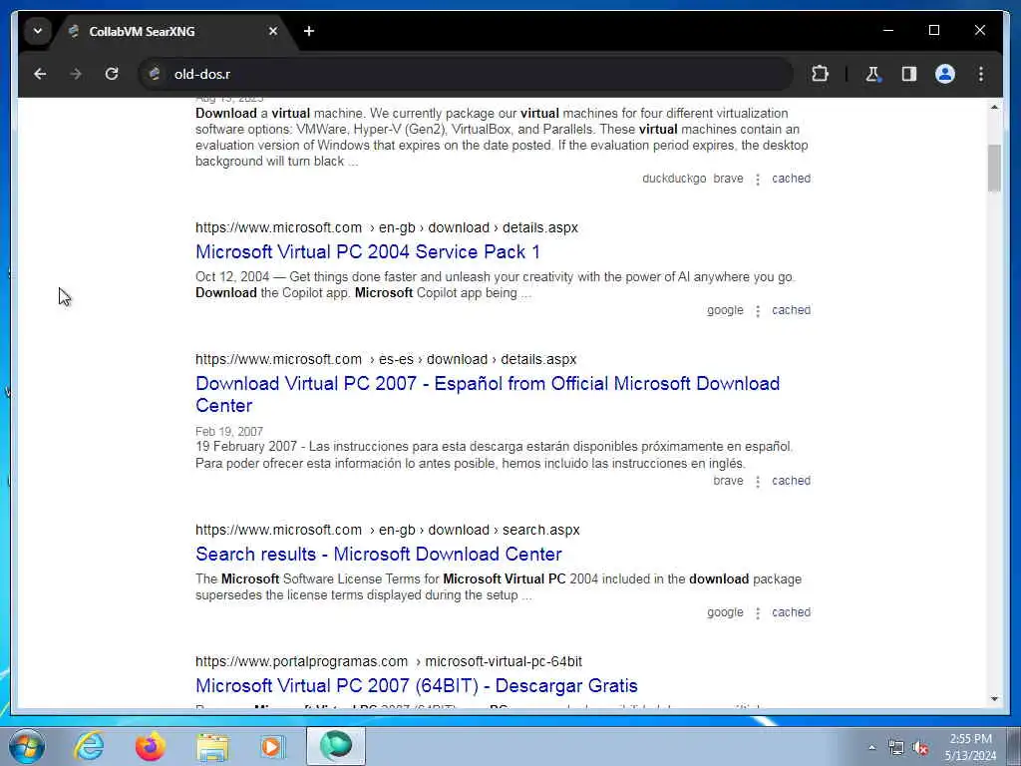Expand options menu for Virtual PC 2004 result

click(x=758, y=311)
